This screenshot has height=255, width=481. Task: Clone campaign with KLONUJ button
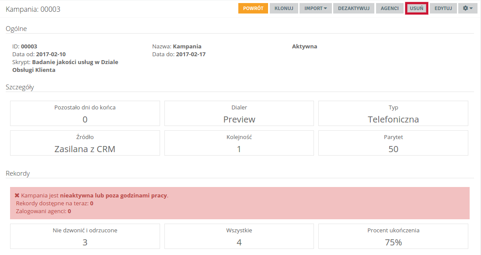click(284, 8)
